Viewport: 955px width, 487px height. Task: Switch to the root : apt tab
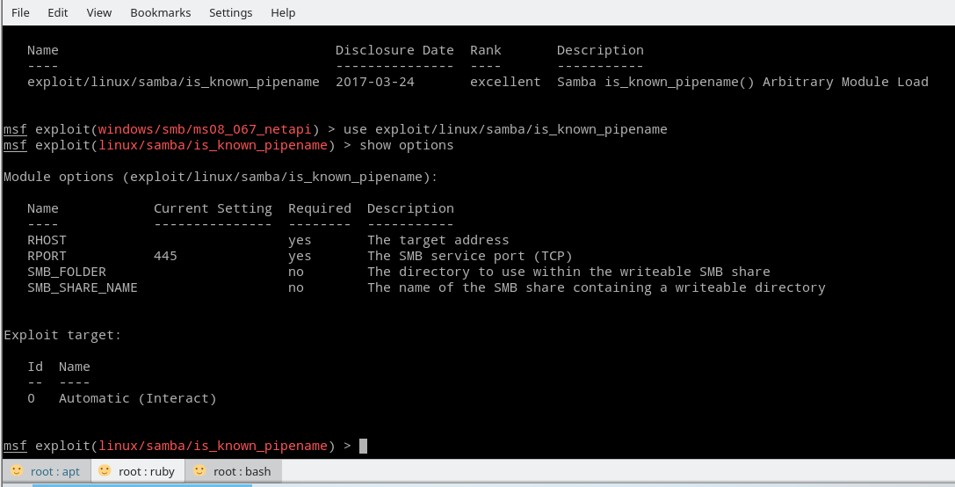(47, 471)
